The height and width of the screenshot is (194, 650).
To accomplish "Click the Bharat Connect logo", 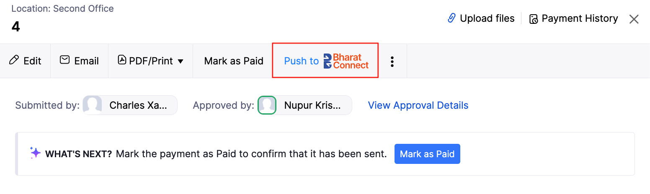I will [346, 61].
